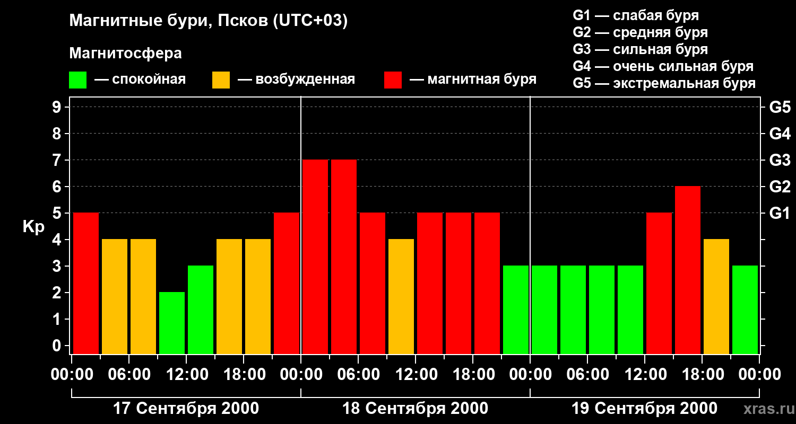The height and width of the screenshot is (424, 796).
Task: Click the only green bar on 18 Сентября
Action: pyautogui.click(x=516, y=310)
